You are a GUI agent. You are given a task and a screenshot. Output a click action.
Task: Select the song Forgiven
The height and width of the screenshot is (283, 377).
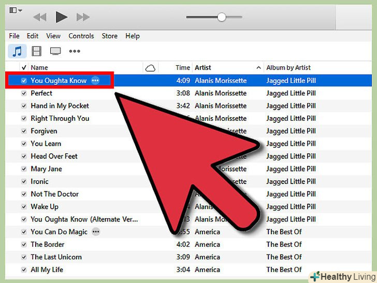pos(44,131)
